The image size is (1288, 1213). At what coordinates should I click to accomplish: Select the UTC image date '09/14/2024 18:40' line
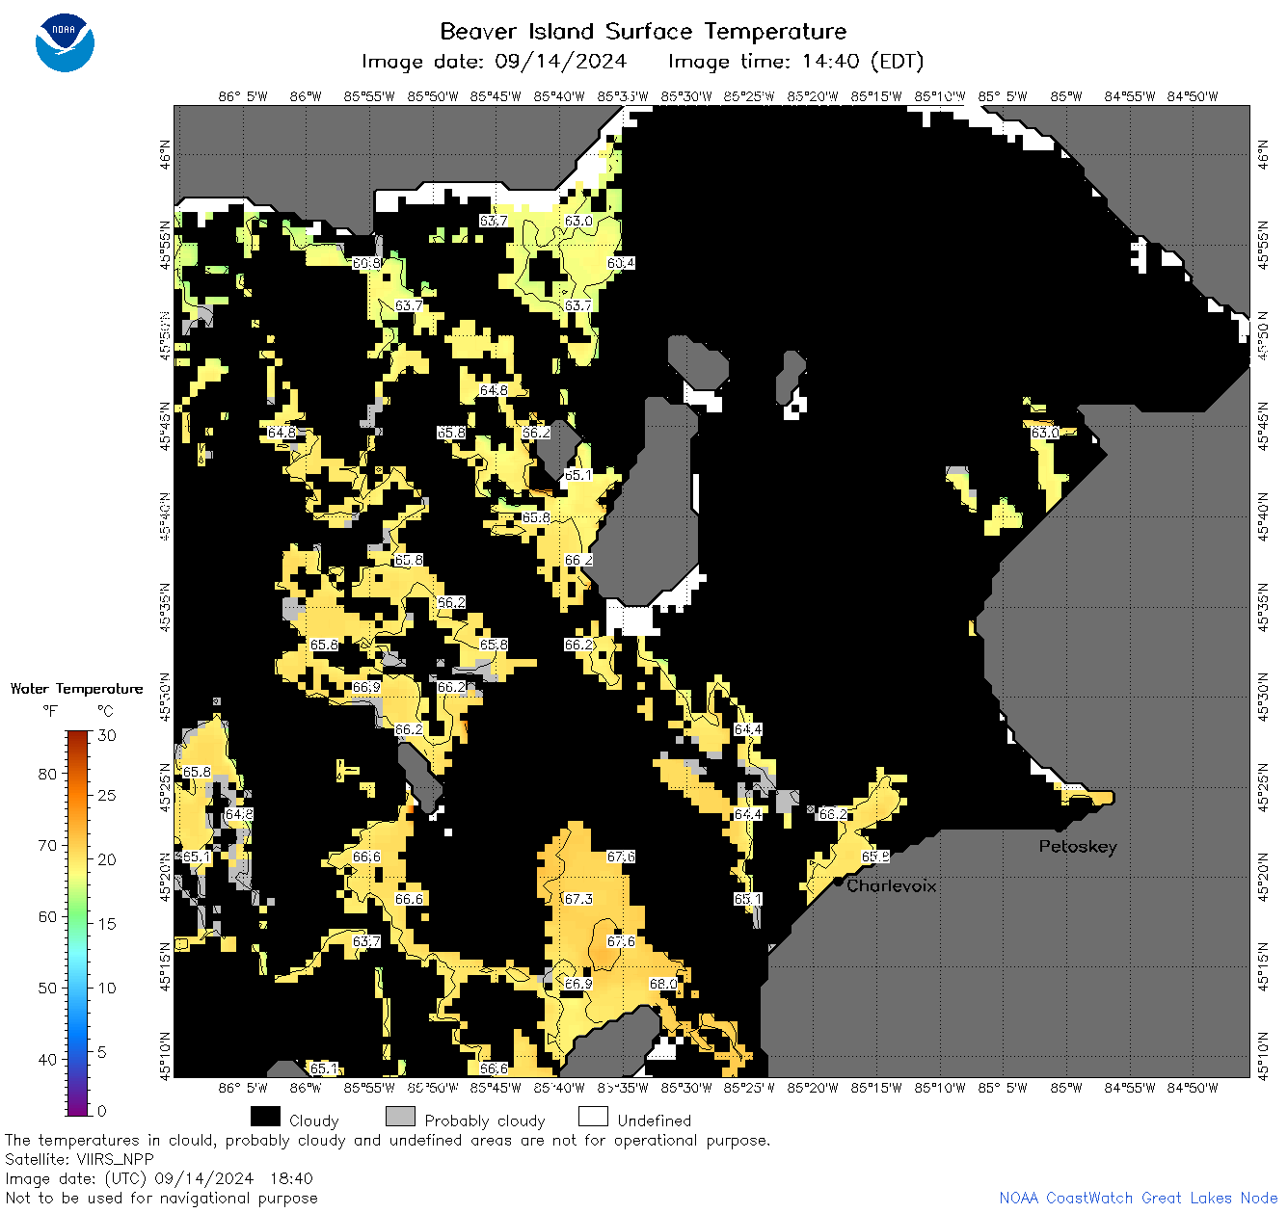159,1178
